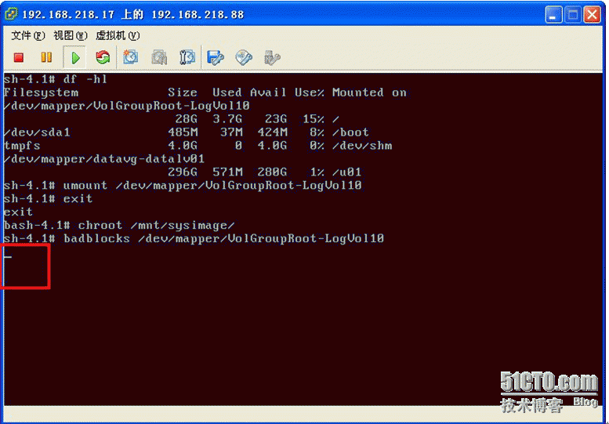609x424 pixels.
Task: Click the green Power On play icon
Action: pos(75,58)
